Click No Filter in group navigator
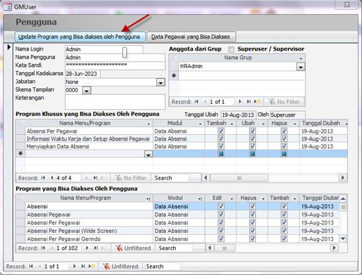 (x=284, y=102)
